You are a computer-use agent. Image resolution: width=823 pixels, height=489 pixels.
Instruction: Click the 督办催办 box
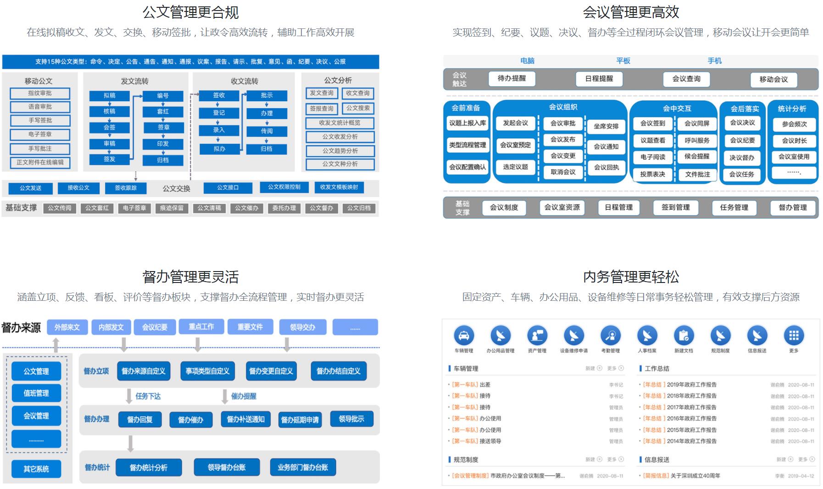click(190, 420)
